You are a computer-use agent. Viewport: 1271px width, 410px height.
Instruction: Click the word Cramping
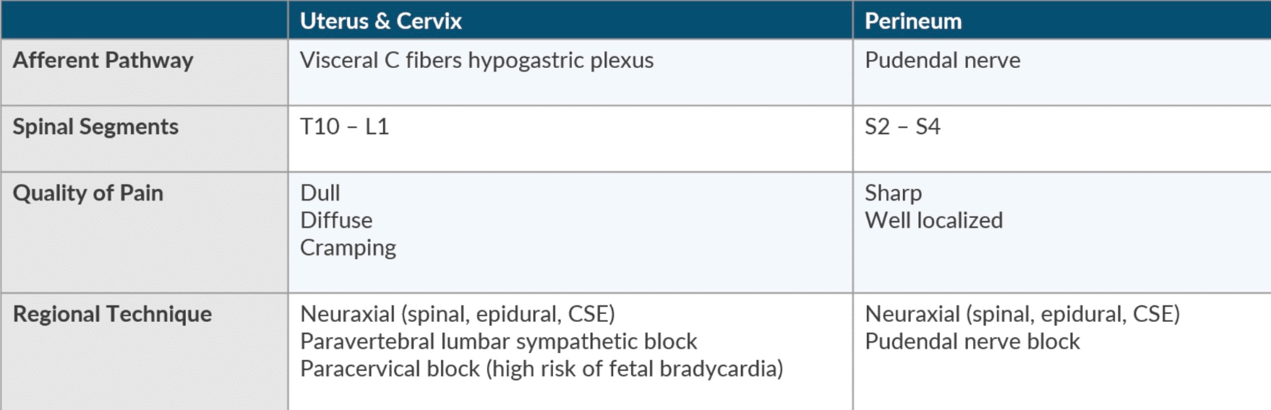pos(348,248)
